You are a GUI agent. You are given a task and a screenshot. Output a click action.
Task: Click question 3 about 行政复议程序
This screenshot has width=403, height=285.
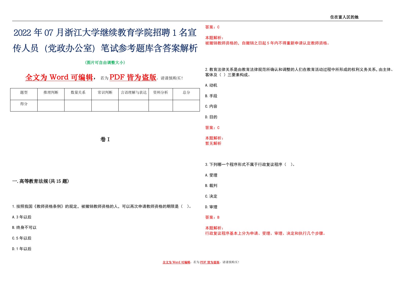pyautogui.click(x=250, y=165)
